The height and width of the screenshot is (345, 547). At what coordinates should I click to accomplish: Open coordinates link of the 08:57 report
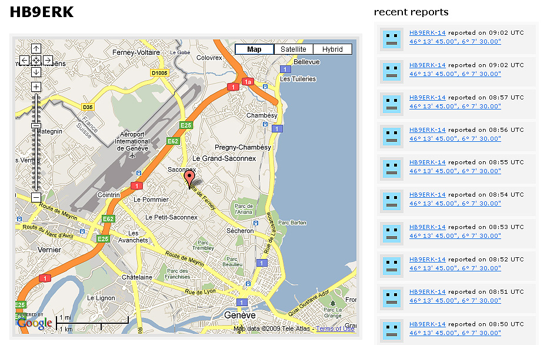455,107
